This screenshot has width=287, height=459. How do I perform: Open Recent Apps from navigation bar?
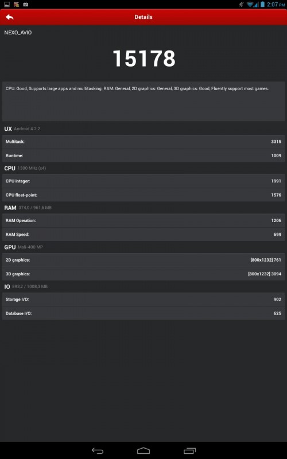coord(189,450)
